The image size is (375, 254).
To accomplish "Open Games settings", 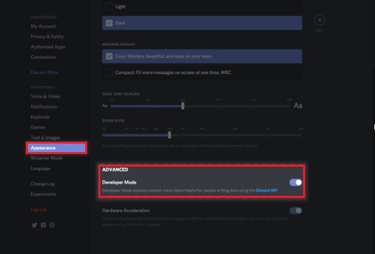I will point(38,127).
